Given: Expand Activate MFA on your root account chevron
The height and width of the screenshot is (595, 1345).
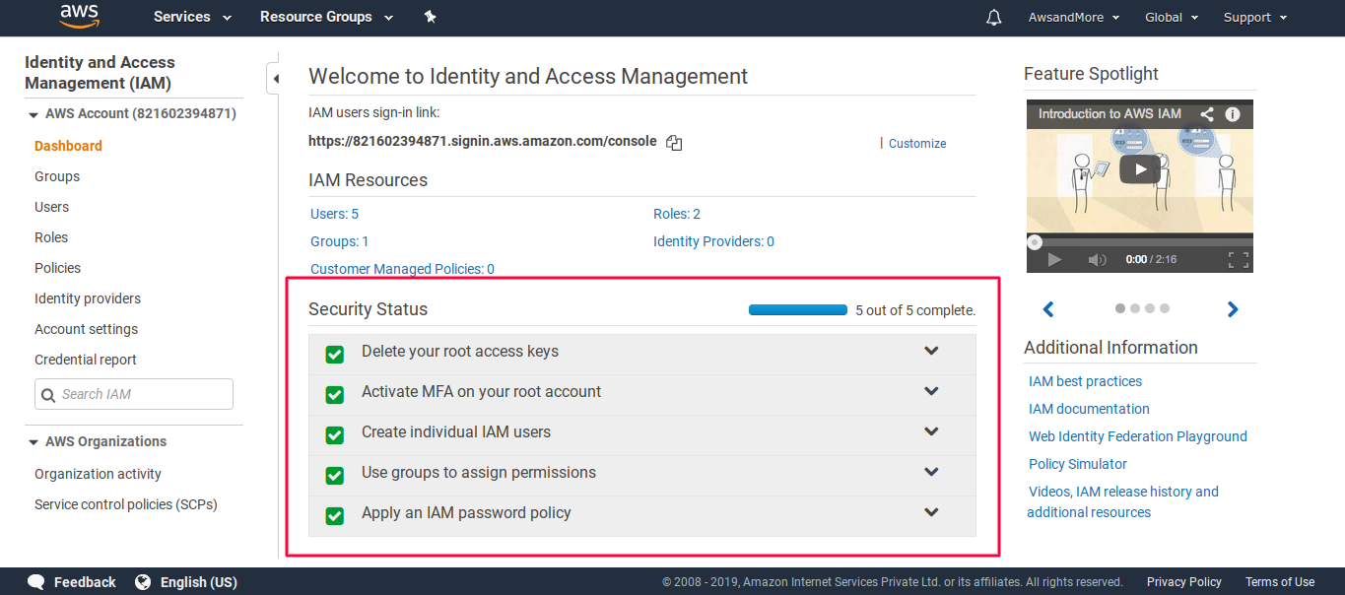Looking at the screenshot, I should pos(931,391).
